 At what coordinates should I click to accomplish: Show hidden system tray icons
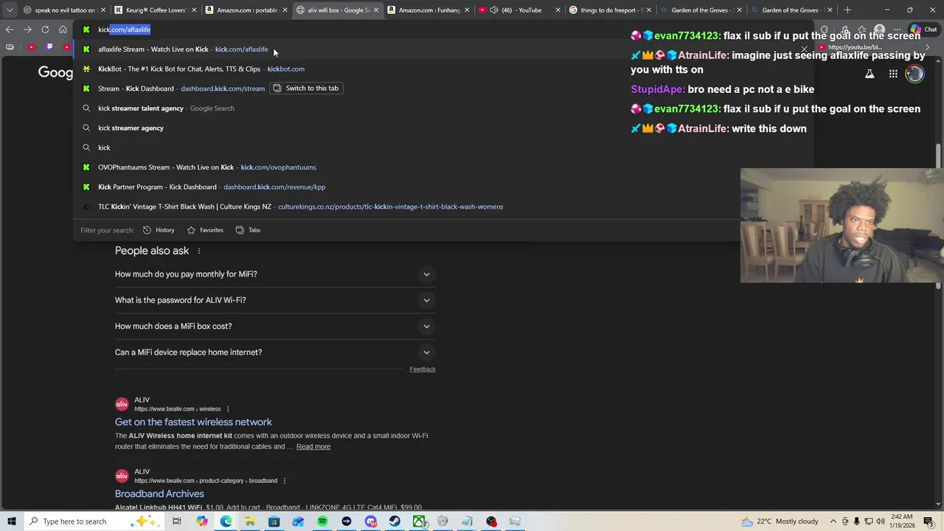pyautogui.click(x=833, y=521)
